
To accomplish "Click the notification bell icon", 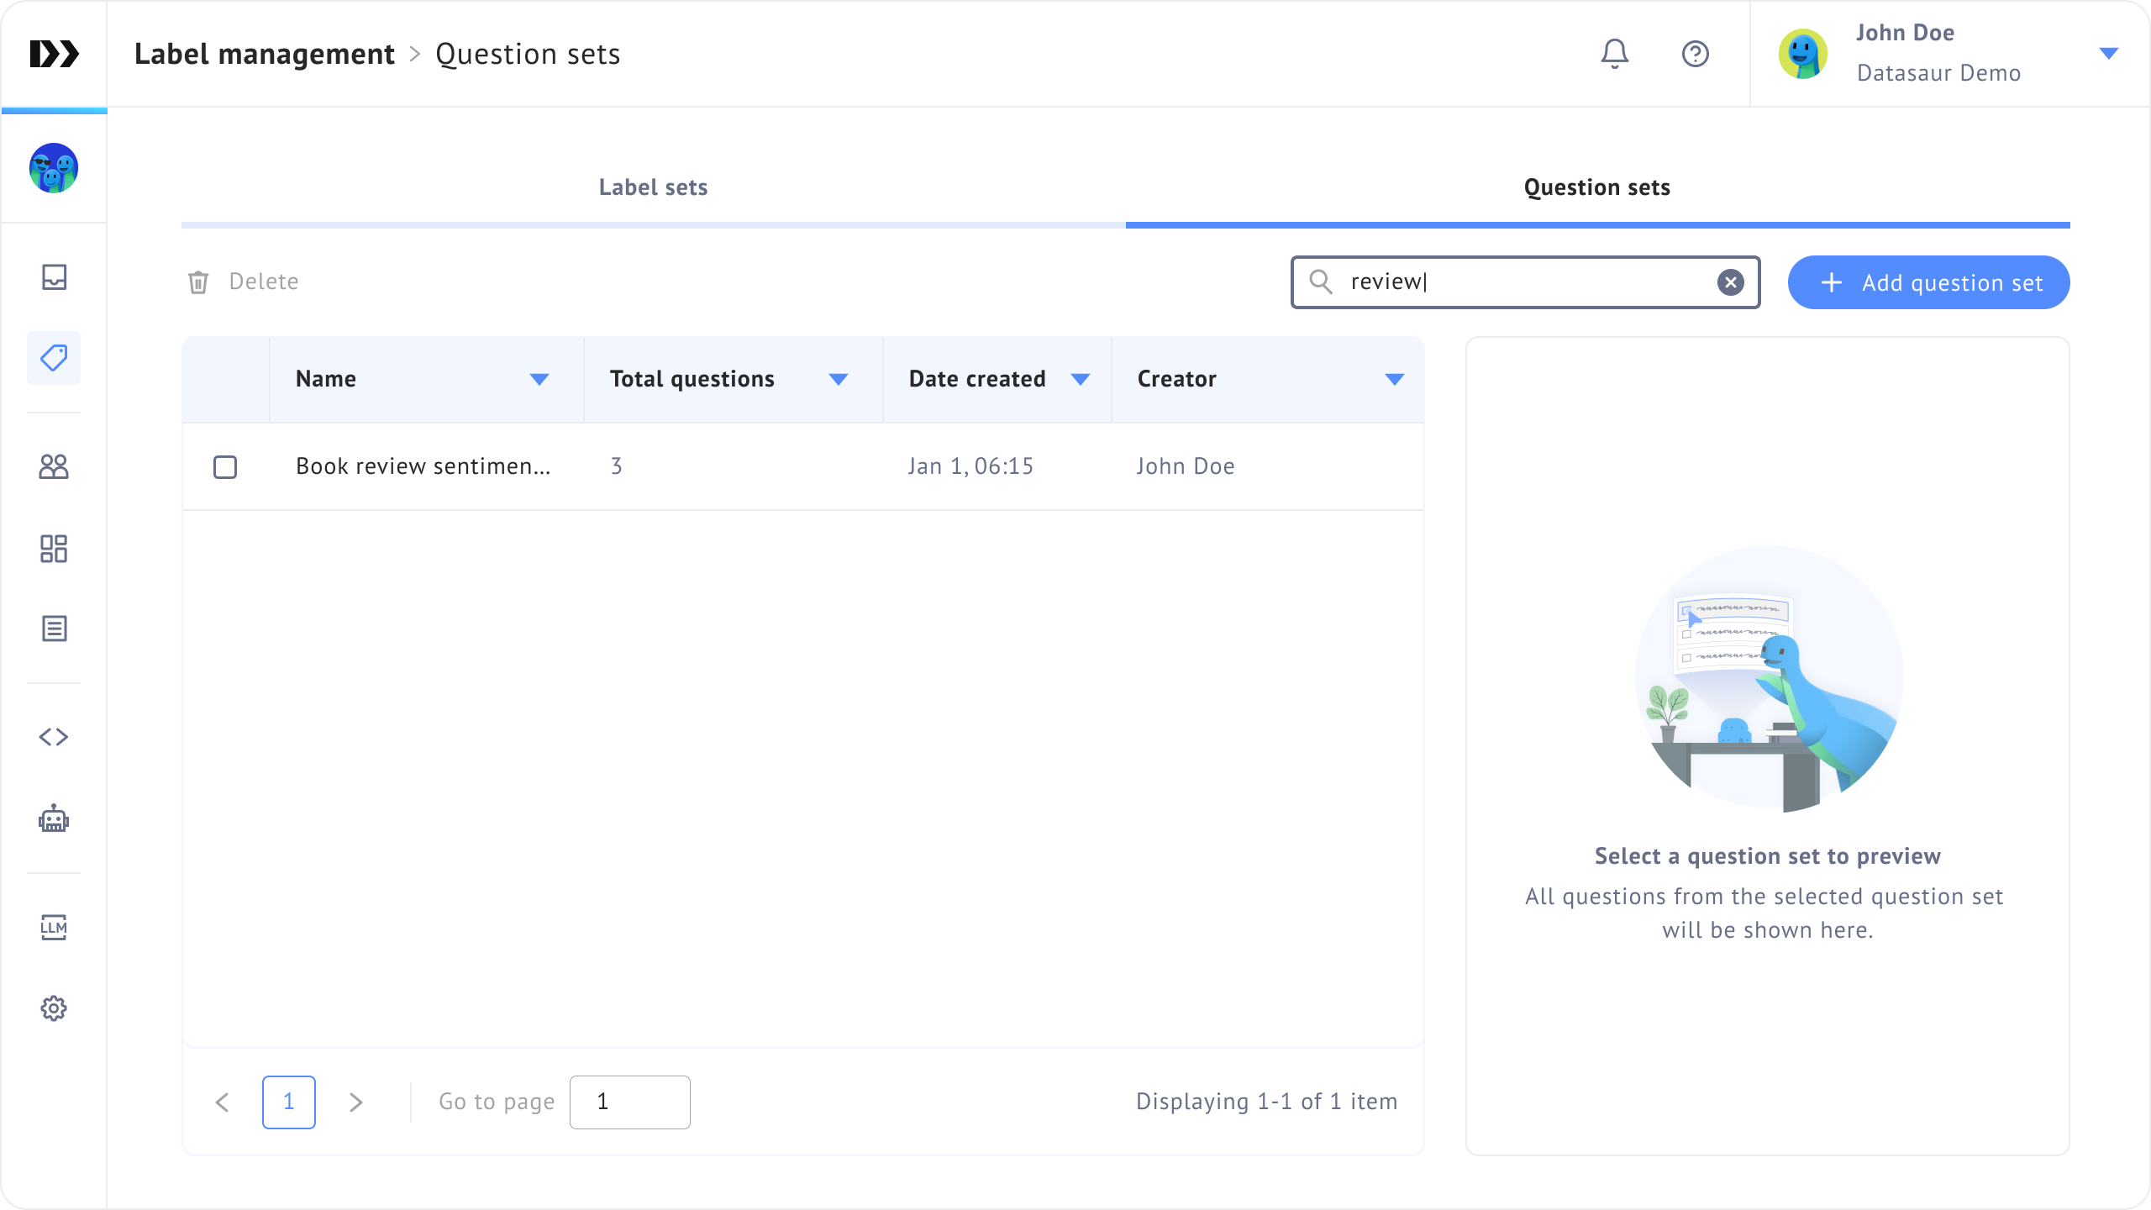I will point(1614,54).
